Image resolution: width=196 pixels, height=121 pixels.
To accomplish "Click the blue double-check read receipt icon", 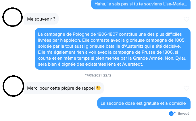I will pos(172,113).
